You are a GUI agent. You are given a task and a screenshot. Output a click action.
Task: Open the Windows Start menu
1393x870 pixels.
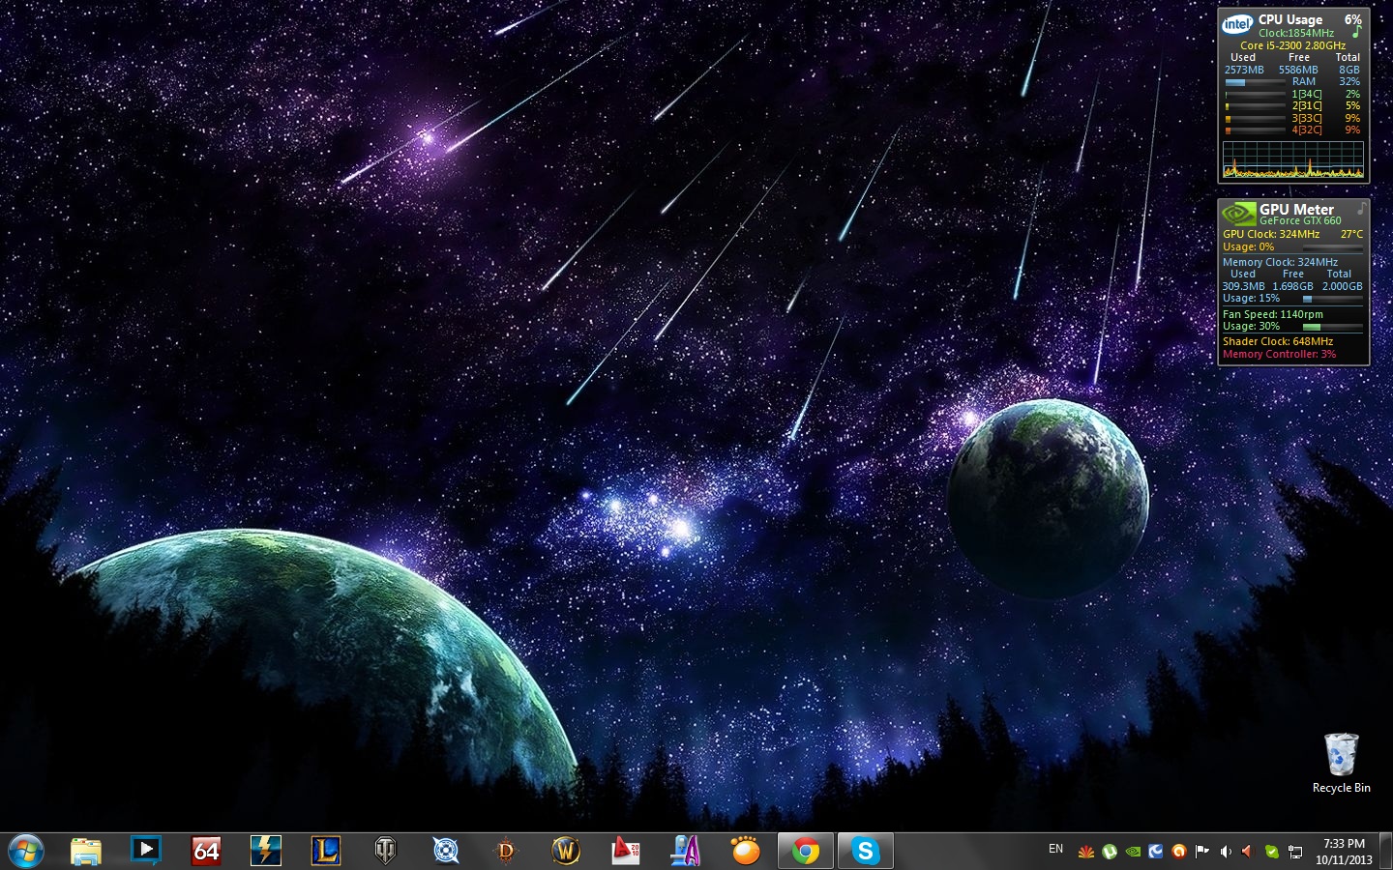[26, 852]
